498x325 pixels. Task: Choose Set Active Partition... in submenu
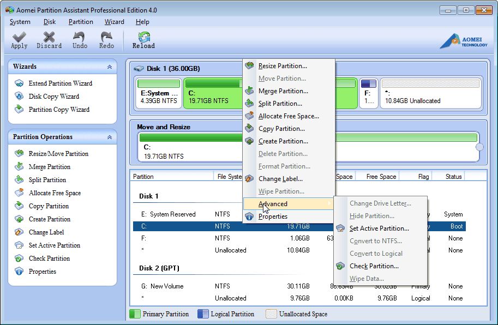[x=381, y=228]
